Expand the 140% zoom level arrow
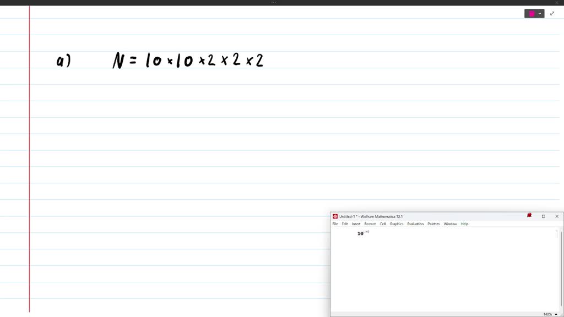The width and height of the screenshot is (564, 317). click(556, 314)
